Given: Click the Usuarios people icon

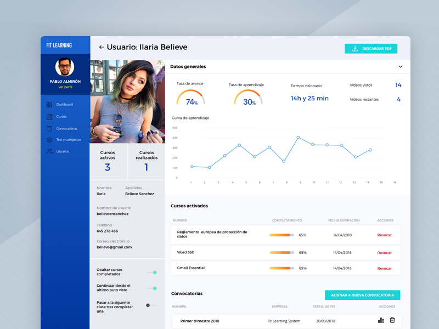Looking at the screenshot, I should tap(49, 151).
